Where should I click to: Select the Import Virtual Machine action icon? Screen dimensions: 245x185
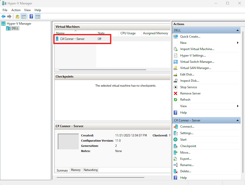(176, 49)
